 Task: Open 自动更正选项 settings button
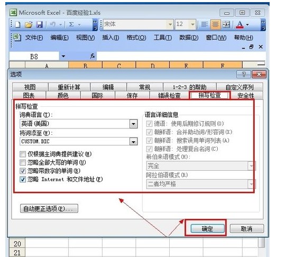tap(49, 208)
